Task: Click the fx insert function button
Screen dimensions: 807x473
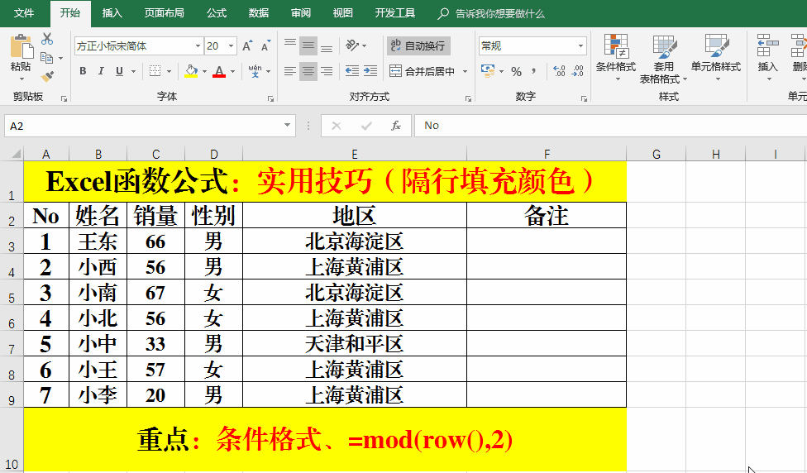Action: click(396, 126)
